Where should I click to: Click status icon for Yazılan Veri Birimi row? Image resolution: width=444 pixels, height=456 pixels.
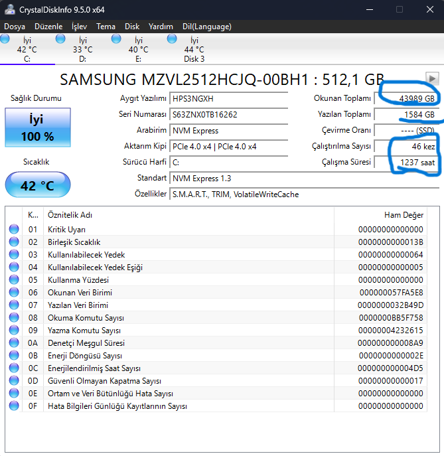(x=14, y=305)
